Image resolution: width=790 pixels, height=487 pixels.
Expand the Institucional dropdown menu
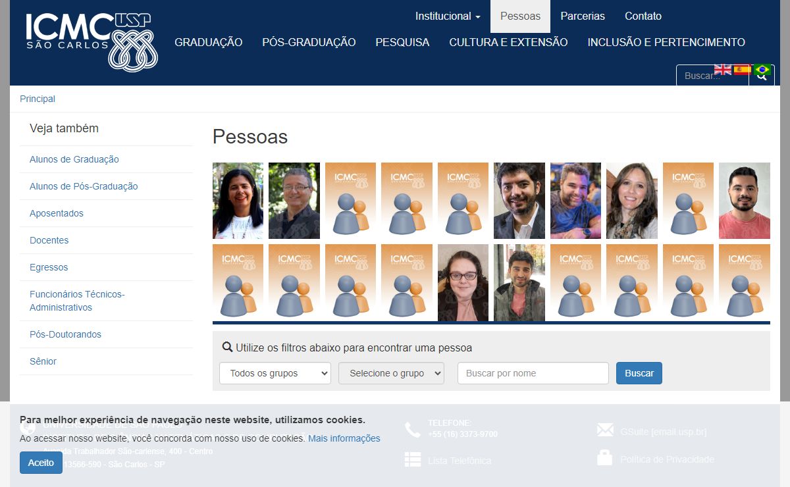448,16
